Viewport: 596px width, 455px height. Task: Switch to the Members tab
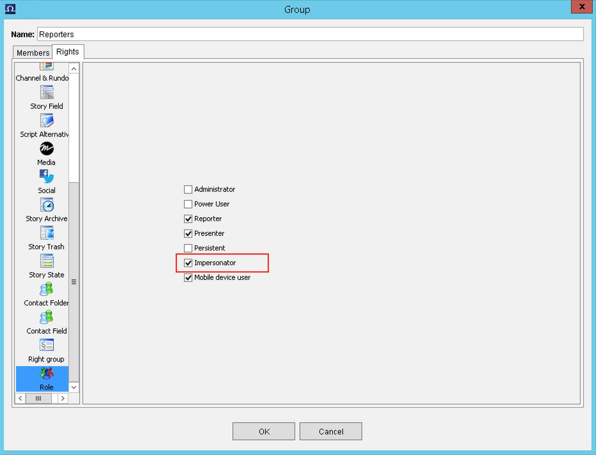pos(33,53)
